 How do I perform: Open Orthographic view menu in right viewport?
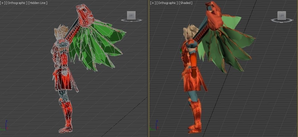tap(167, 3)
